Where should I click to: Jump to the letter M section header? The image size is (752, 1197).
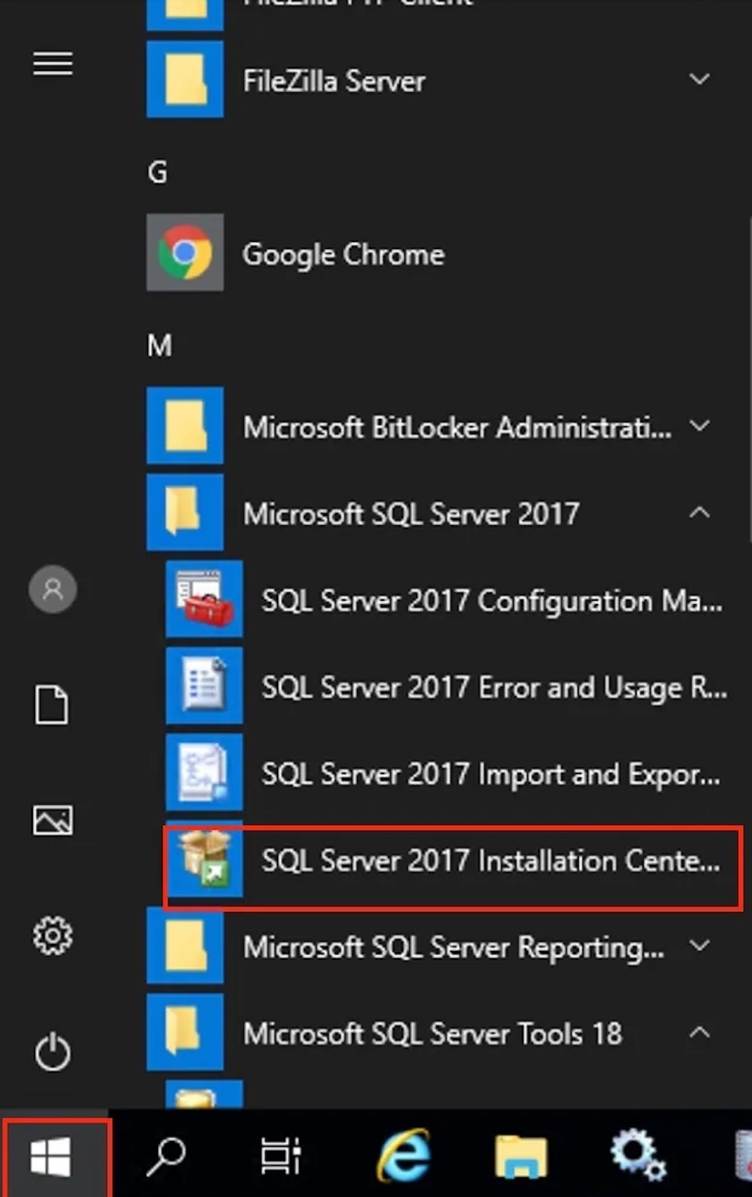159,345
